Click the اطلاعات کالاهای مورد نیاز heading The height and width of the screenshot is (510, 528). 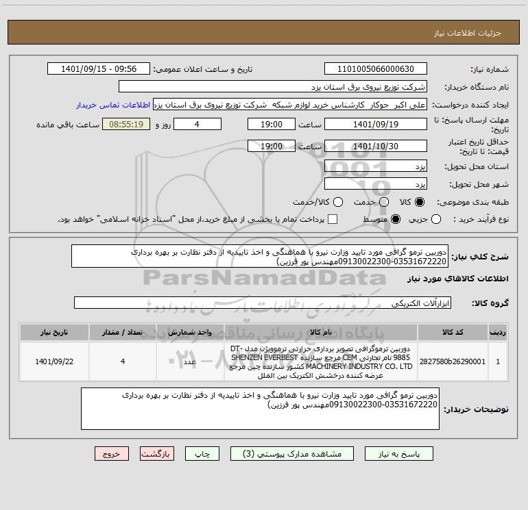pos(457,279)
